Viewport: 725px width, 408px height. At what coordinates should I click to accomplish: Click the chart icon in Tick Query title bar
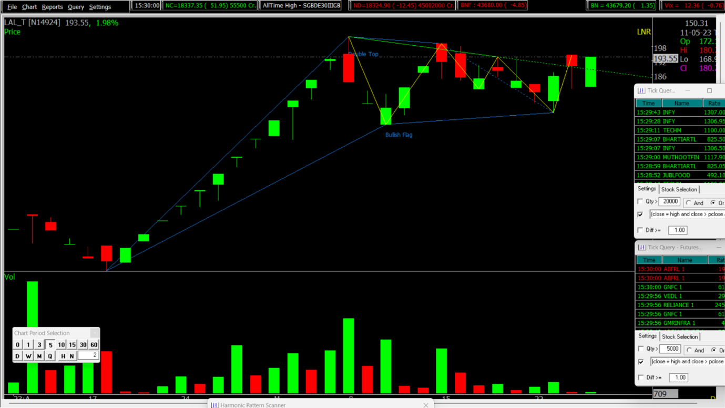[641, 90]
